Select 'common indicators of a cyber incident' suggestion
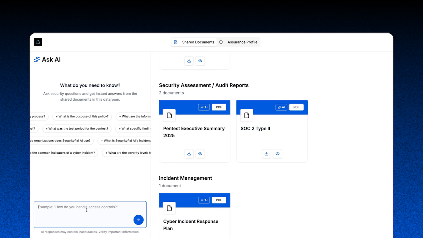Viewport: 423px width, 238px height. pos(64,153)
